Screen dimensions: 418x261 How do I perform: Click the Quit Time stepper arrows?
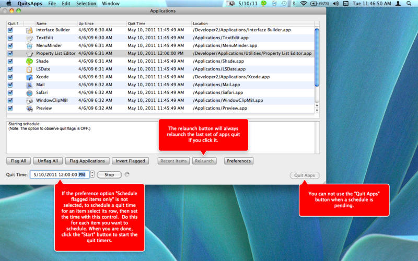click(92, 174)
